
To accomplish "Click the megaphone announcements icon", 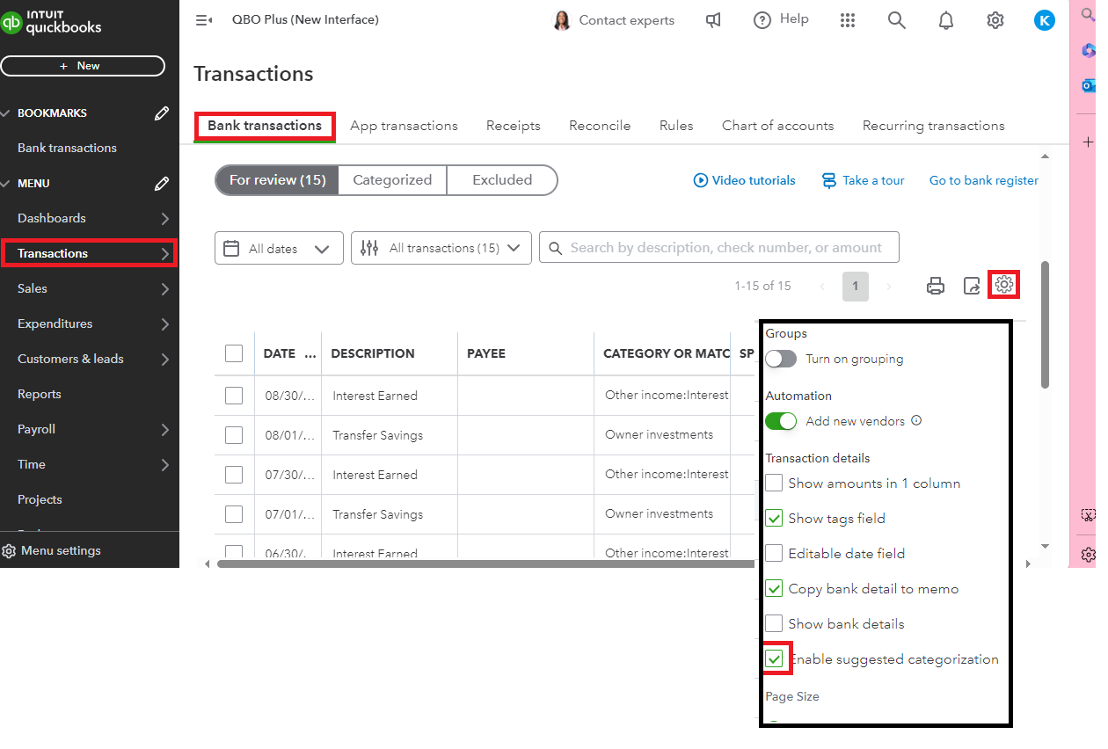I will tap(713, 19).
